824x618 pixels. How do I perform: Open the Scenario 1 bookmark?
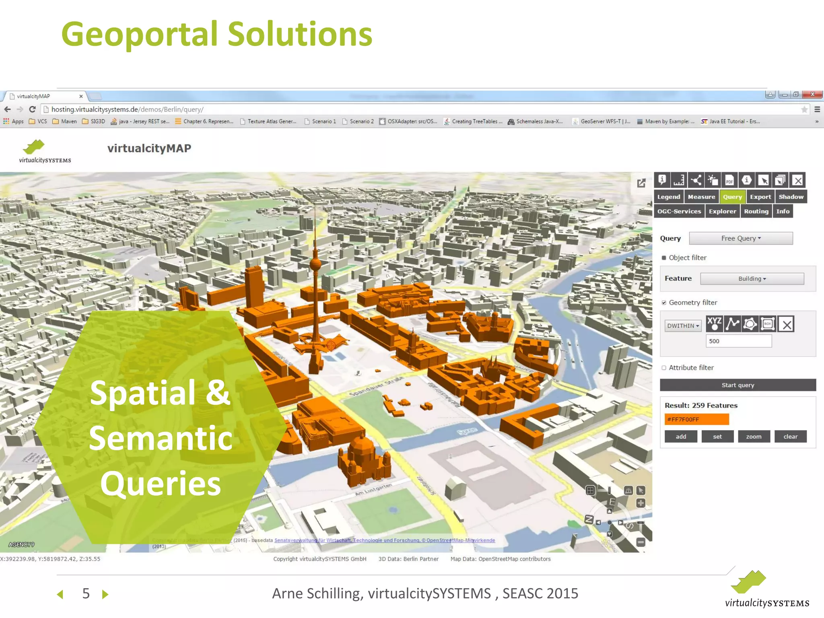pyautogui.click(x=320, y=122)
